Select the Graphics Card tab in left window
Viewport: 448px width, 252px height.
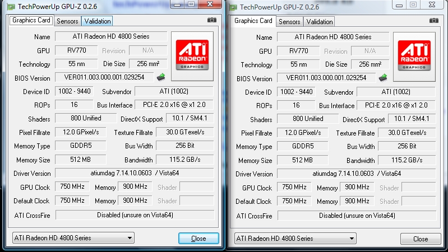(x=31, y=20)
